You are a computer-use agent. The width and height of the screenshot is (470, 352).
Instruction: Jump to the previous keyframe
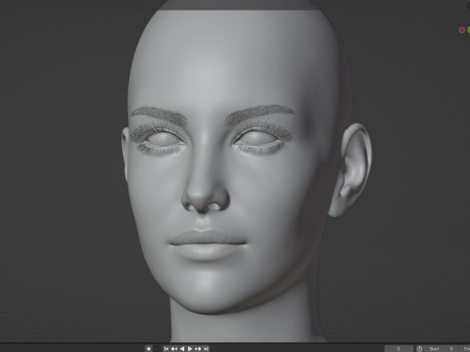(x=174, y=349)
